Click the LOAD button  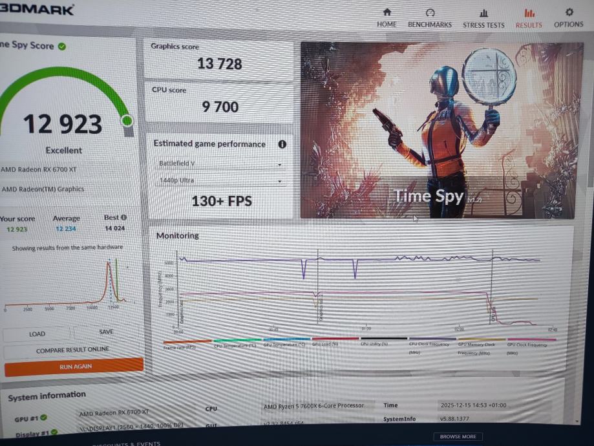[37, 334]
